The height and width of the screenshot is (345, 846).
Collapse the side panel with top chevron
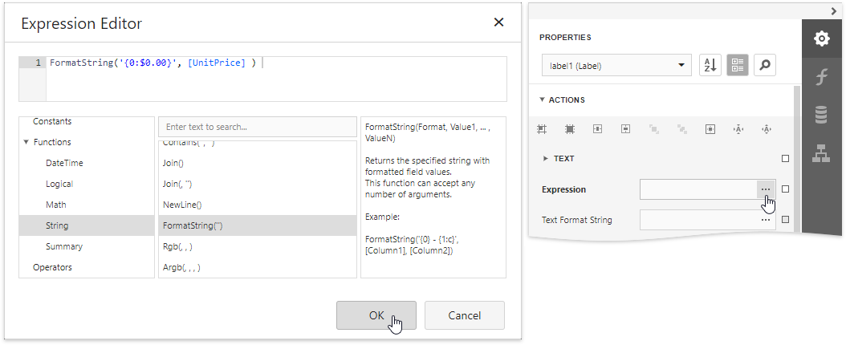[833, 10]
